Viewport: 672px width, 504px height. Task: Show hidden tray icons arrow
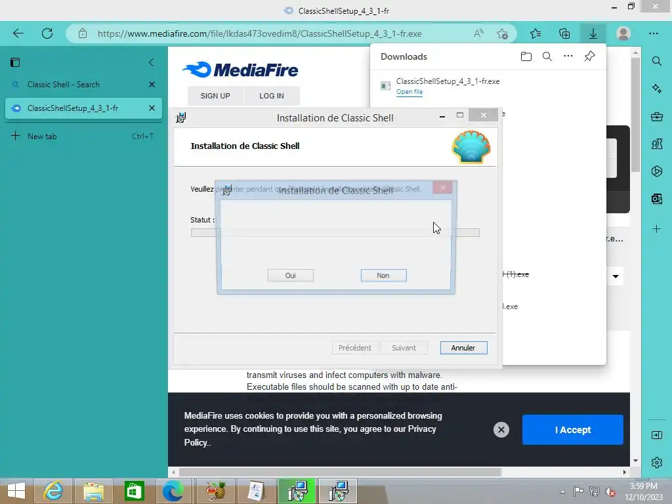pos(562,492)
